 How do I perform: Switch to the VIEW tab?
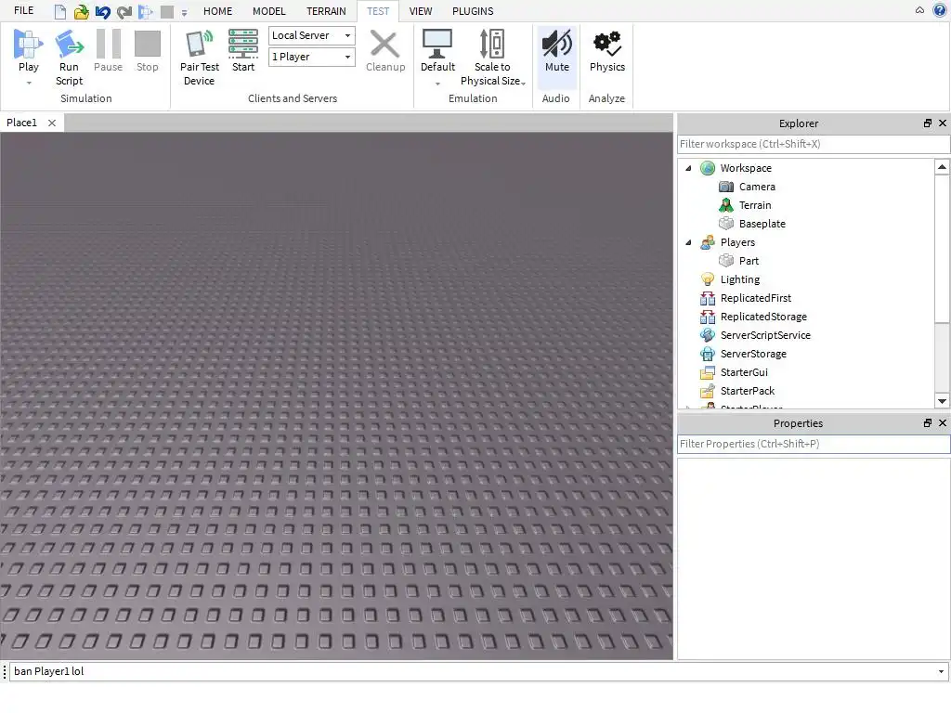pos(421,11)
